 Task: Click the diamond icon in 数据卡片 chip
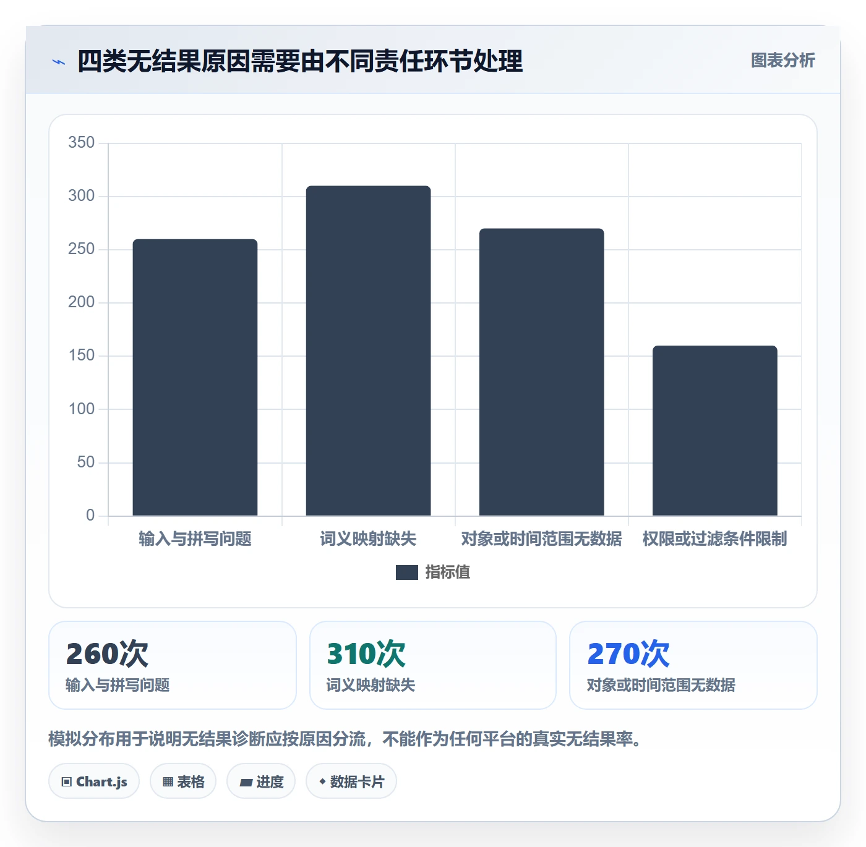click(x=322, y=781)
